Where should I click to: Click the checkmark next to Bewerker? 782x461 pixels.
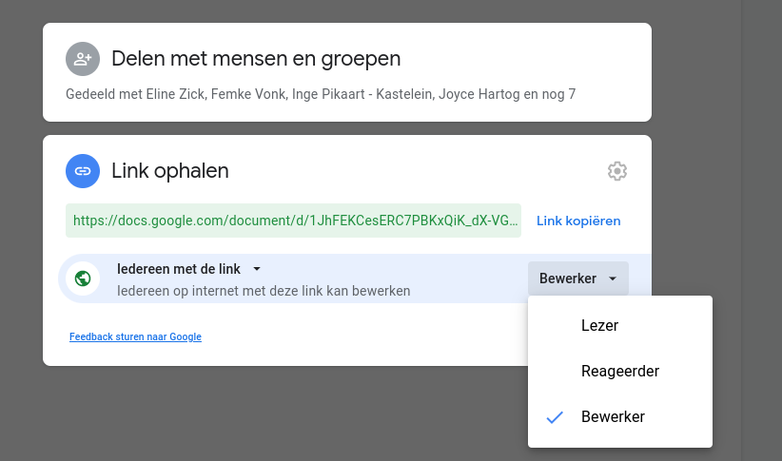point(556,417)
